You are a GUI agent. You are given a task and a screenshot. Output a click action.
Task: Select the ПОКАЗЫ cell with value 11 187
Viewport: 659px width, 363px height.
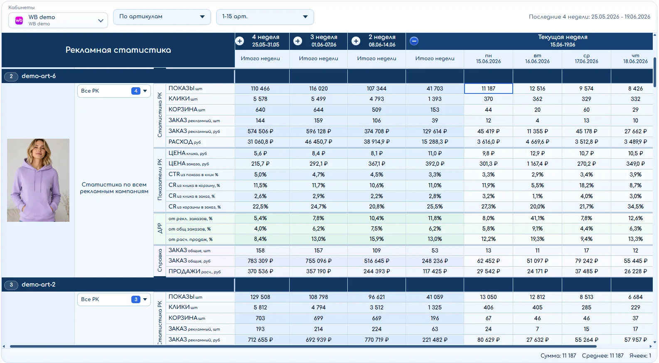pyautogui.click(x=489, y=89)
